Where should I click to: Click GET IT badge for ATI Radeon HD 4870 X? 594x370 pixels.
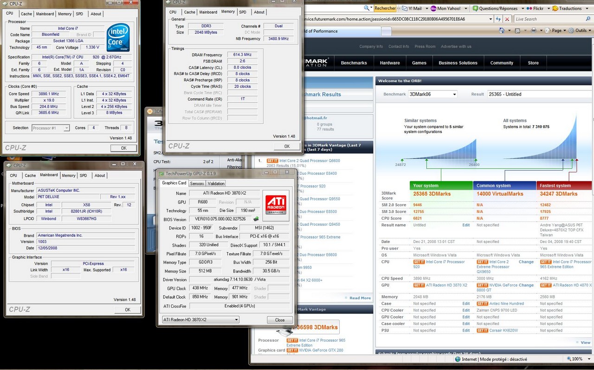(546, 285)
